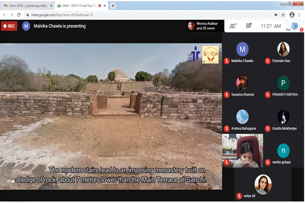Click the 11:27 AM clock text
The image size is (305, 203).
pos(271,26)
